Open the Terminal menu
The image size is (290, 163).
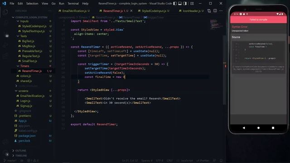coord(73,4)
